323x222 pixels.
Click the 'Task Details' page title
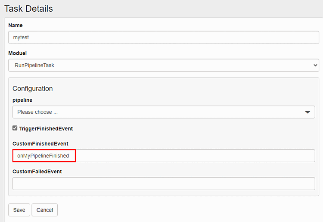pyautogui.click(x=28, y=9)
